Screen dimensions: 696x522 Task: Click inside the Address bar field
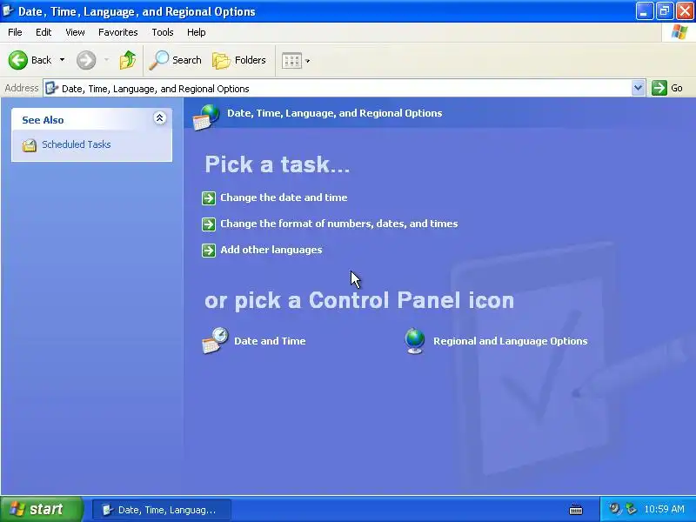pyautogui.click(x=344, y=89)
